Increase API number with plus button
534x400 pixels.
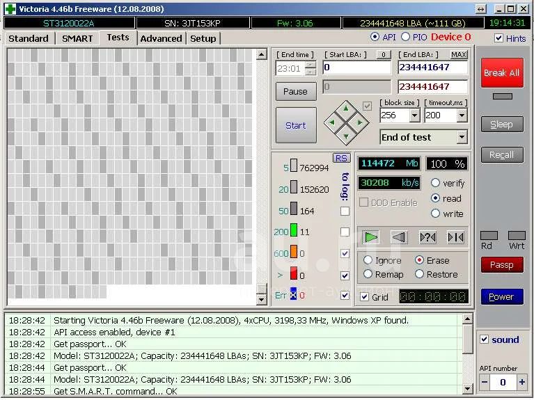tap(521, 382)
